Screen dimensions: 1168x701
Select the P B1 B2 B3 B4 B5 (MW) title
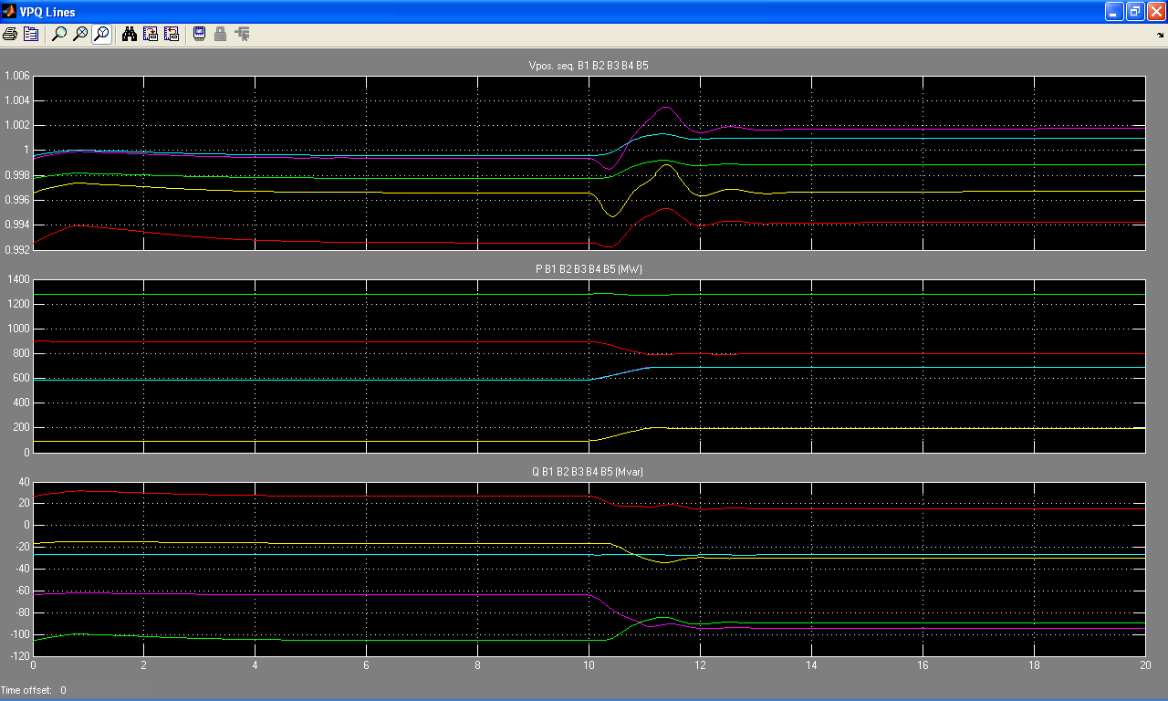[589, 269]
